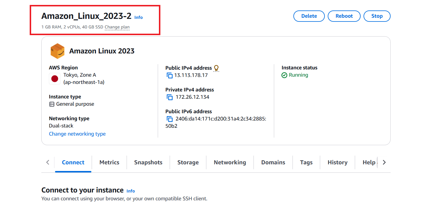Click the IPv4 address 13.113.178.17
The image size is (436, 207).
pyautogui.click(x=191, y=75)
